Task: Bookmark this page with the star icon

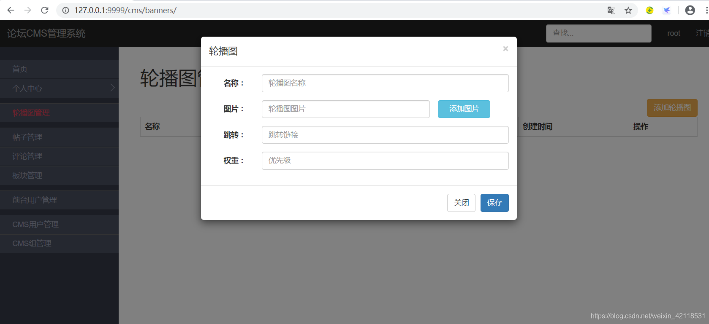Action: pyautogui.click(x=628, y=10)
